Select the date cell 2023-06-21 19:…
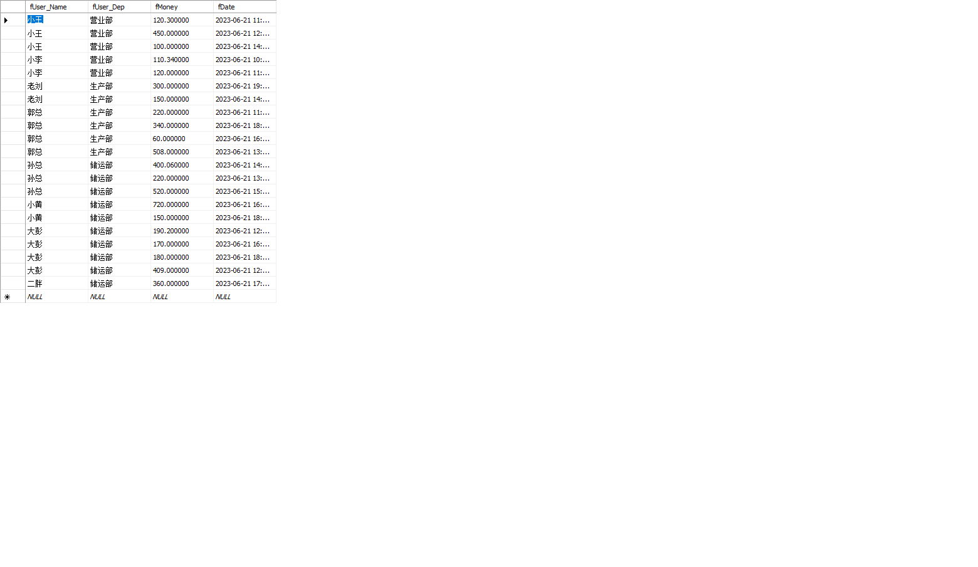978x567 pixels. coord(244,86)
